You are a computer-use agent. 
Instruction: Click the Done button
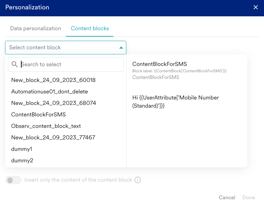pyautogui.click(x=249, y=197)
